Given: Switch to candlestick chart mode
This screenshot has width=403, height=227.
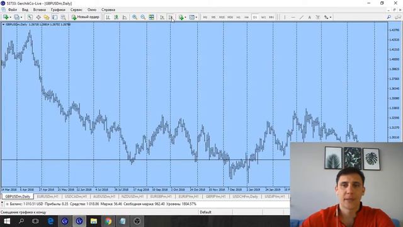Looking at the screenshot, I should coord(116,17).
